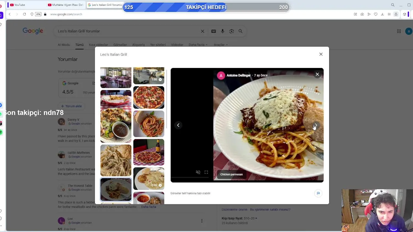Expand review with Daha fazla link
This screenshot has height=232, width=413.
click(x=148, y=207)
